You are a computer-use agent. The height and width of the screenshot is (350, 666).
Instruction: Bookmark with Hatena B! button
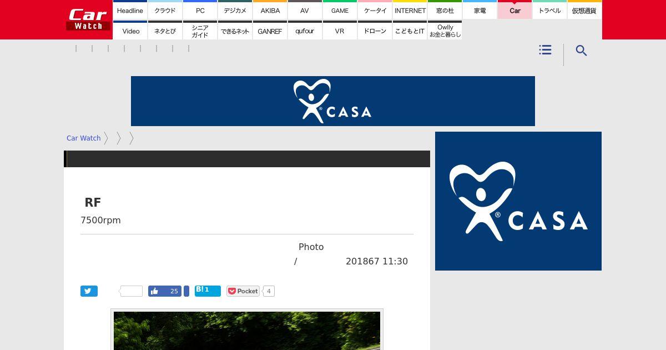pos(208,291)
